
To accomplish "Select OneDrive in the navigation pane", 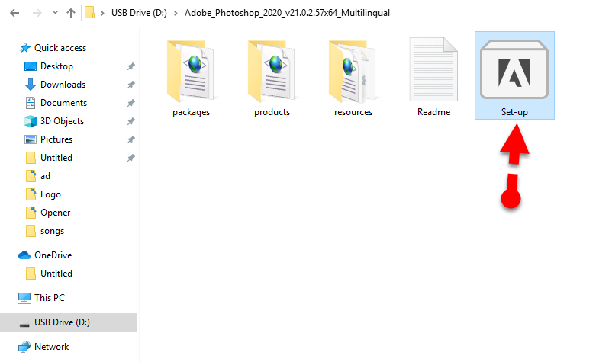I will pyautogui.click(x=53, y=255).
